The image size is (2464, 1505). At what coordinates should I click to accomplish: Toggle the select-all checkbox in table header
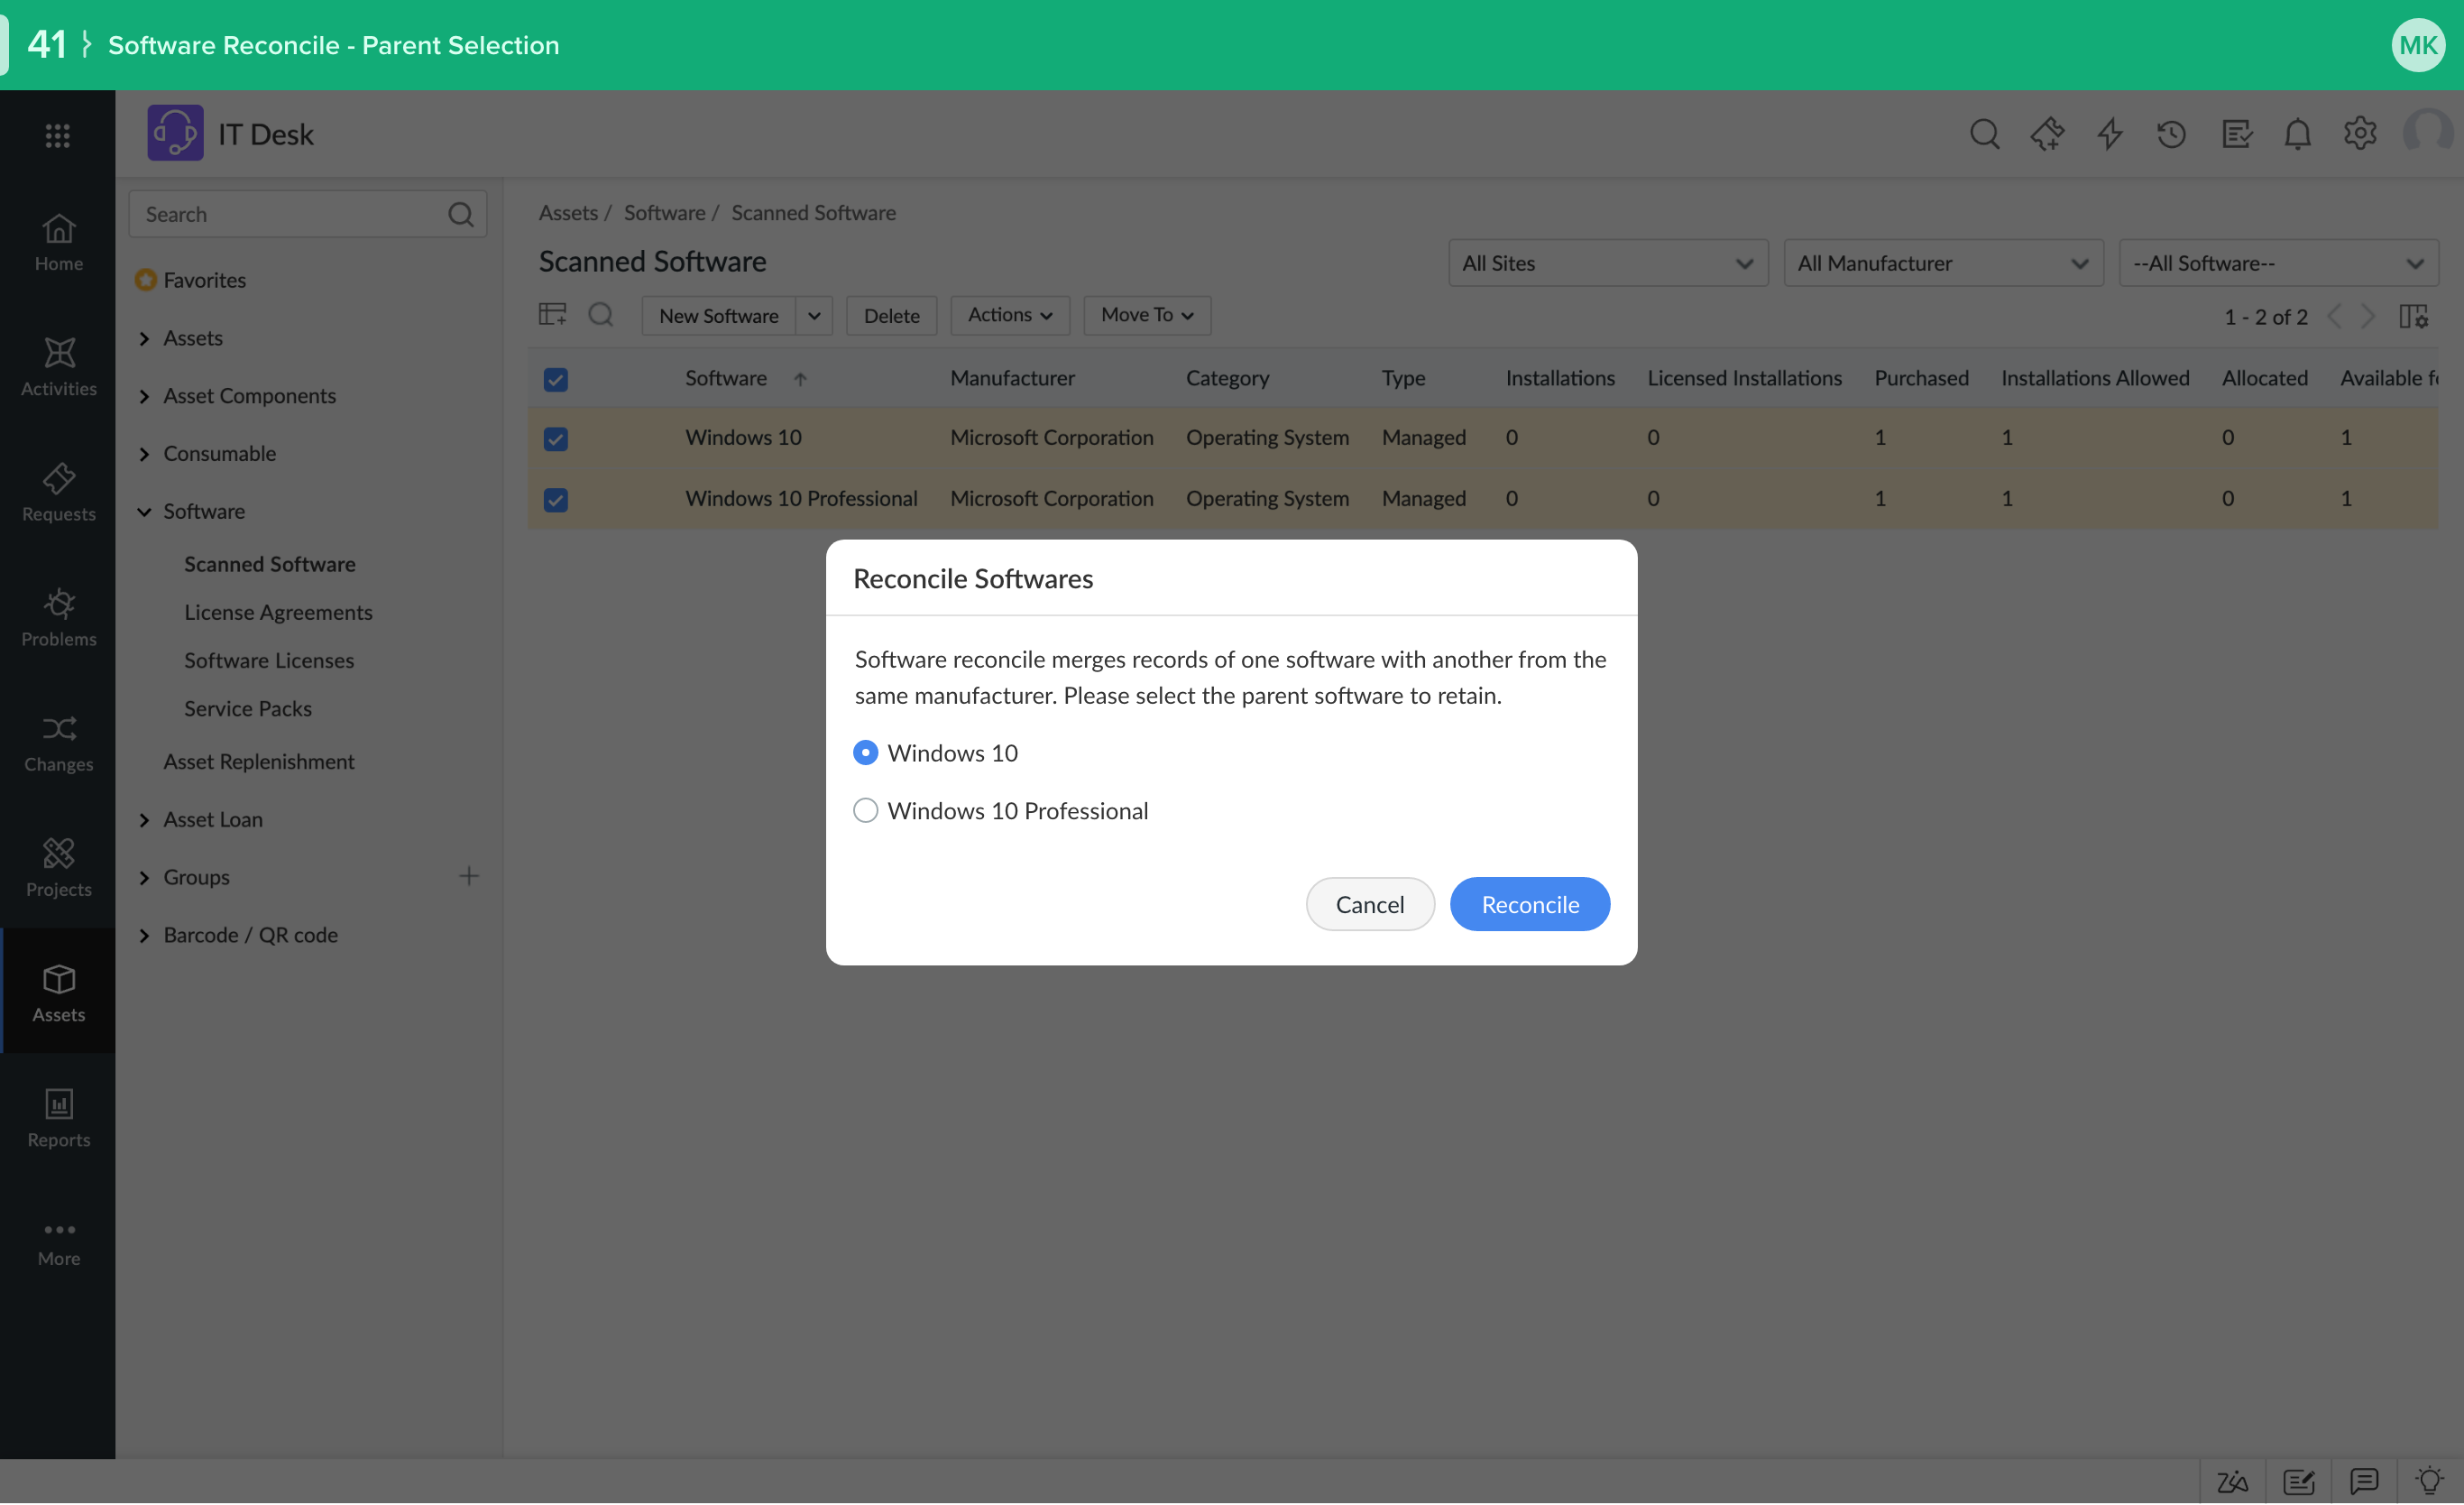point(556,379)
